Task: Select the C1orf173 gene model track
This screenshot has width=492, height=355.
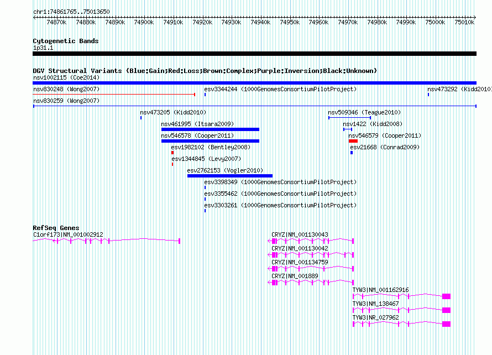Action: click(106, 241)
